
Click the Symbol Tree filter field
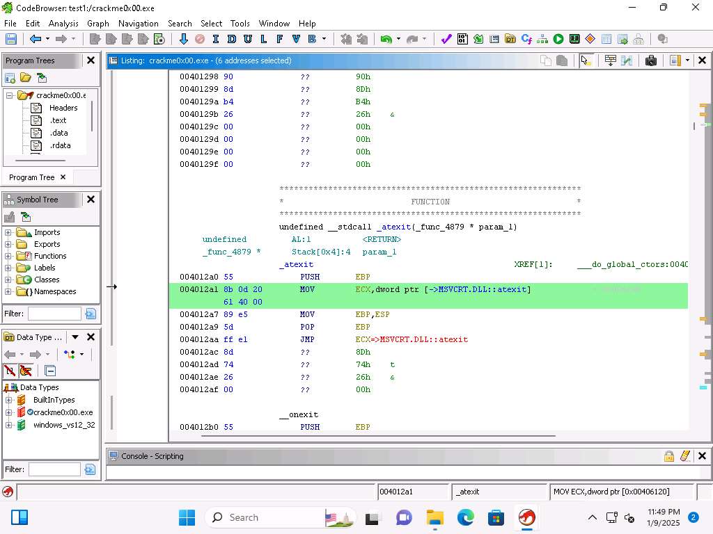pyautogui.click(x=54, y=314)
